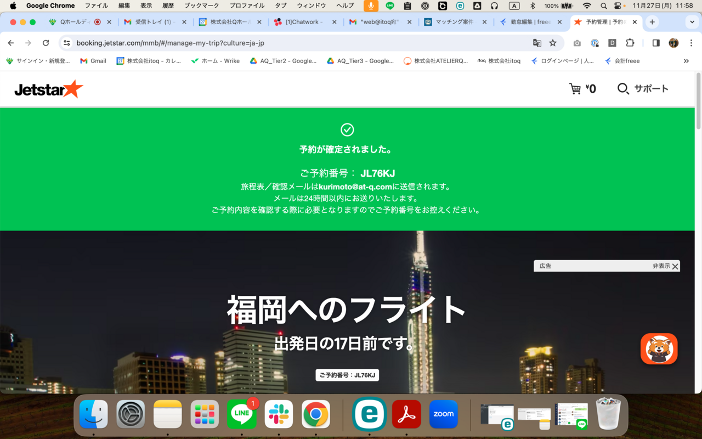Click the new tab + button
The height and width of the screenshot is (439, 702).
[x=651, y=23]
